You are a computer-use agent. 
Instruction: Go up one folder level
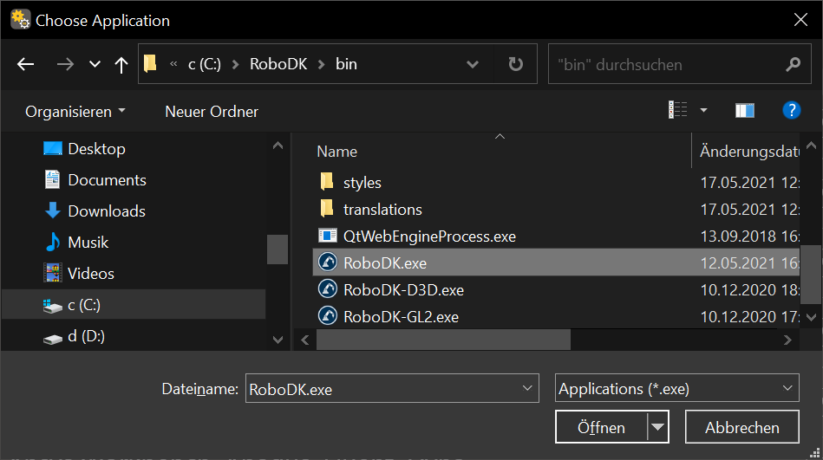(x=121, y=64)
